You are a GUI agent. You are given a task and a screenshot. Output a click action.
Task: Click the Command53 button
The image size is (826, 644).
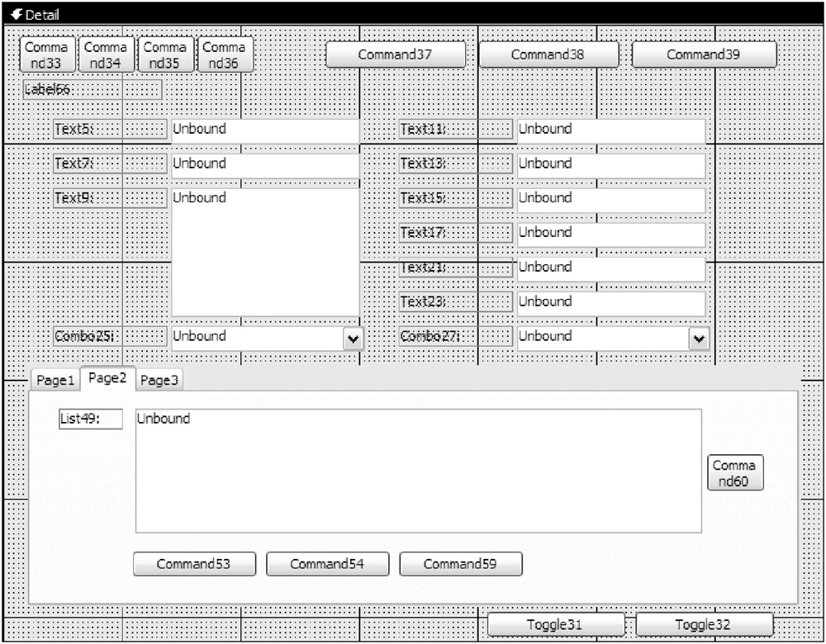tap(194, 564)
